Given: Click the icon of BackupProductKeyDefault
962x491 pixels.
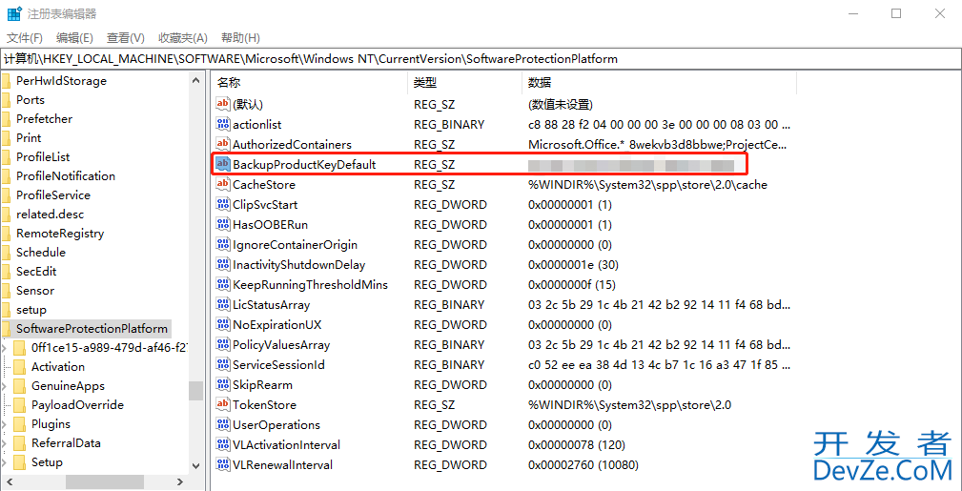Looking at the screenshot, I should pos(223,165).
